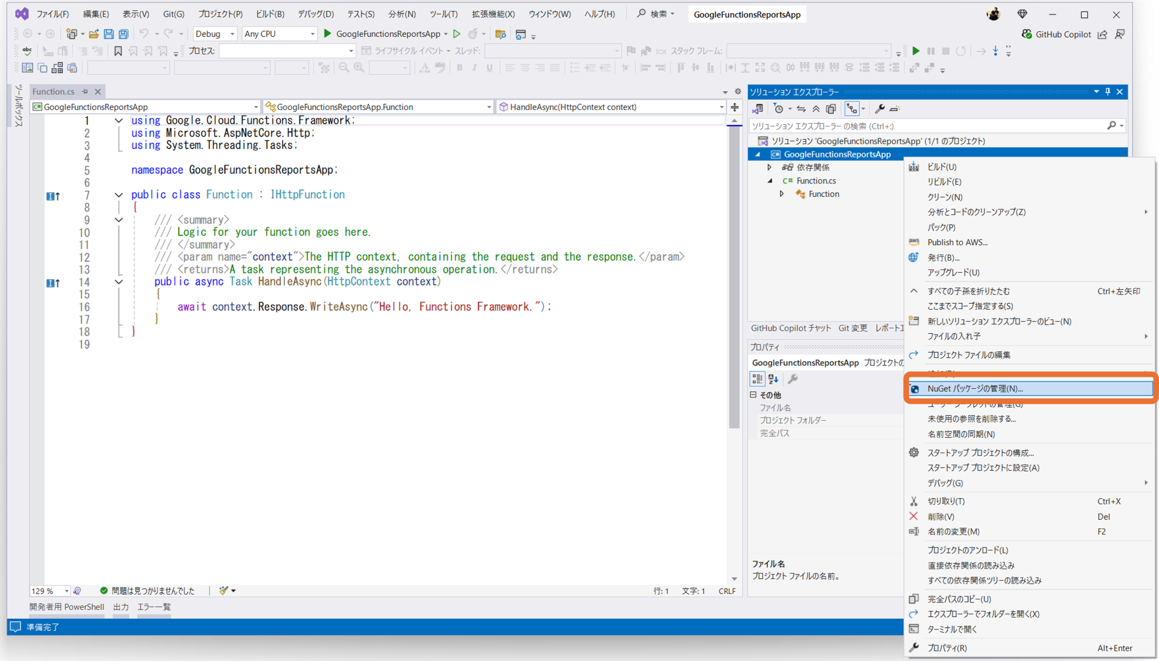Screen dimensions: 1159x661
Task: Click the status bar notification icon
Action: coord(16,627)
